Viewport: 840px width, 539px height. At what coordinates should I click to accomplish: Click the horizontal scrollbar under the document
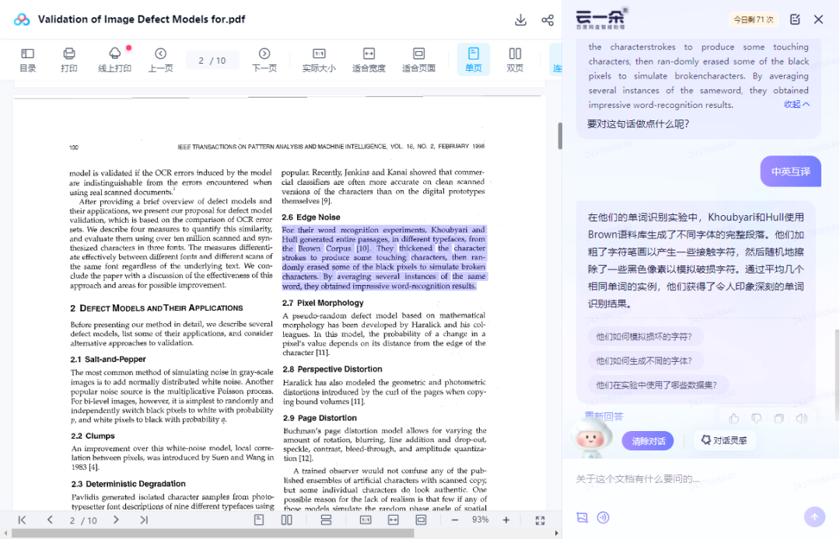[x=212, y=533]
